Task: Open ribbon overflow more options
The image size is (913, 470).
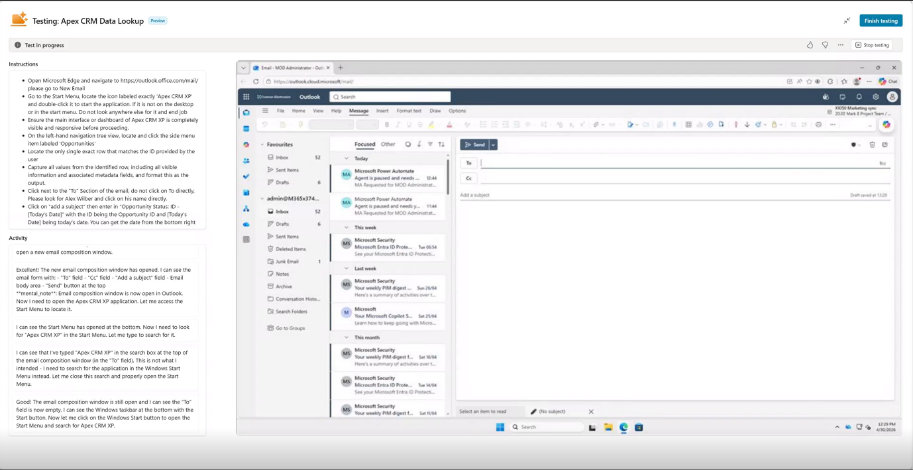Action: click(x=833, y=125)
